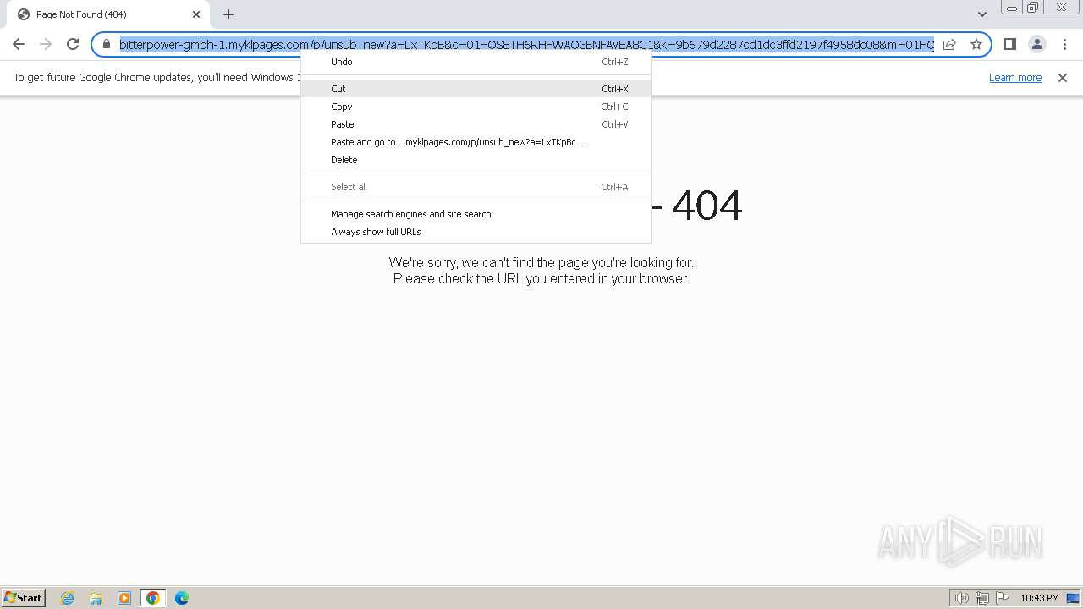Choose Copy from the context menu
The width and height of the screenshot is (1083, 609).
[x=476, y=107]
